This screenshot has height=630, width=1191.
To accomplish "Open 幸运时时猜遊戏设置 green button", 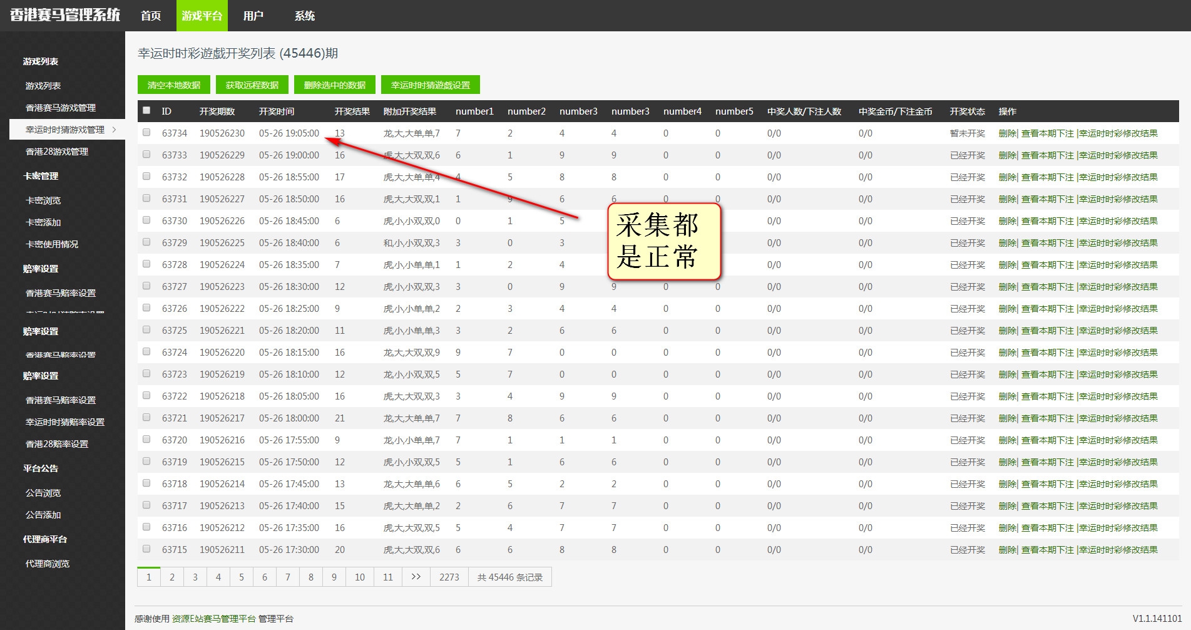I will (430, 85).
